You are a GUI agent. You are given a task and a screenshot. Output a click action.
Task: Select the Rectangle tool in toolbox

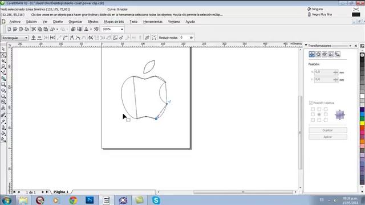click(x=3, y=85)
